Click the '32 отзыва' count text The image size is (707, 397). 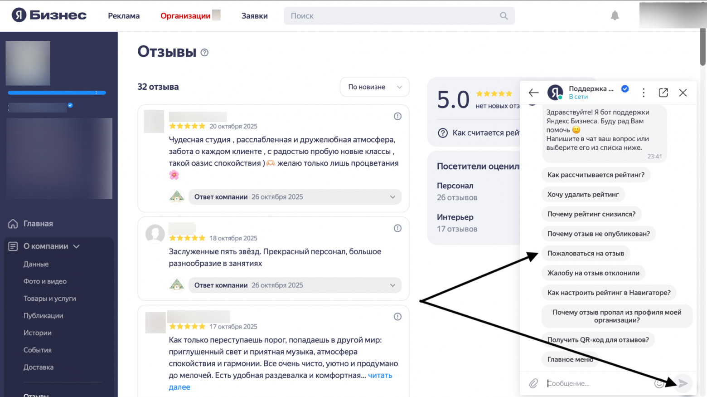click(158, 87)
